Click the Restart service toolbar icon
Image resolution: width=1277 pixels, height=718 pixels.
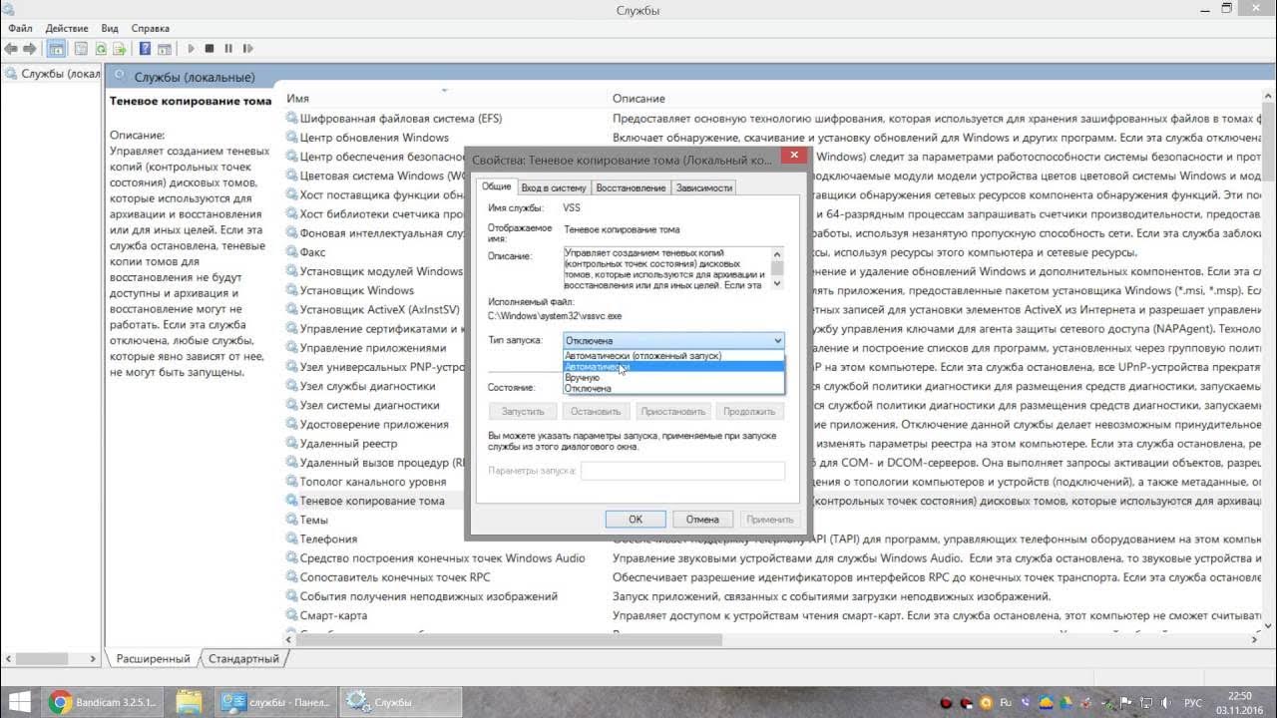coord(247,48)
